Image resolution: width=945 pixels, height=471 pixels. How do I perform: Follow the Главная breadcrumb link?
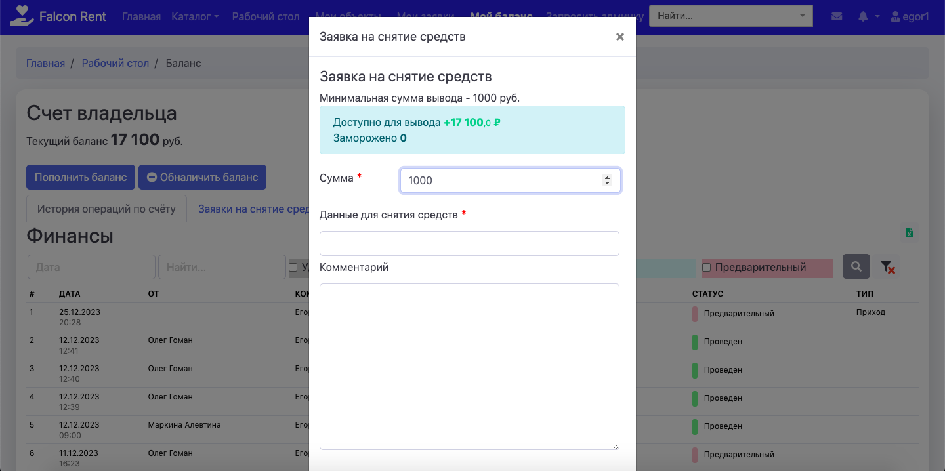click(45, 63)
